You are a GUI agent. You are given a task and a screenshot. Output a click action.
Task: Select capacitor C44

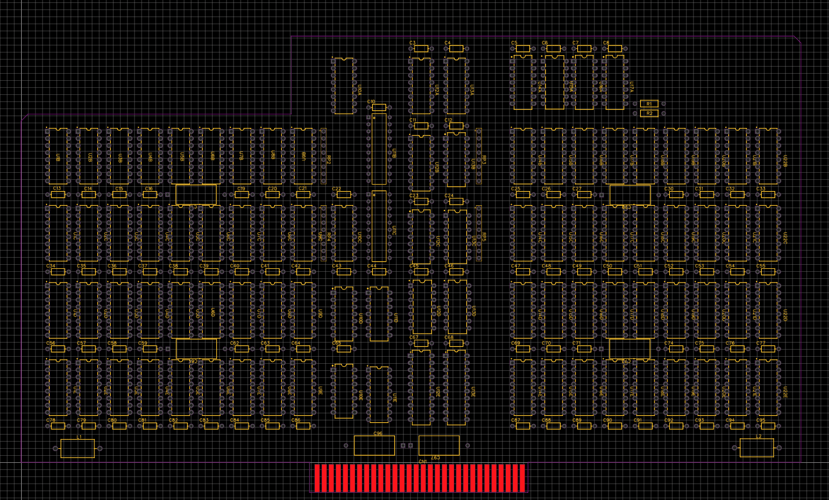point(379,272)
